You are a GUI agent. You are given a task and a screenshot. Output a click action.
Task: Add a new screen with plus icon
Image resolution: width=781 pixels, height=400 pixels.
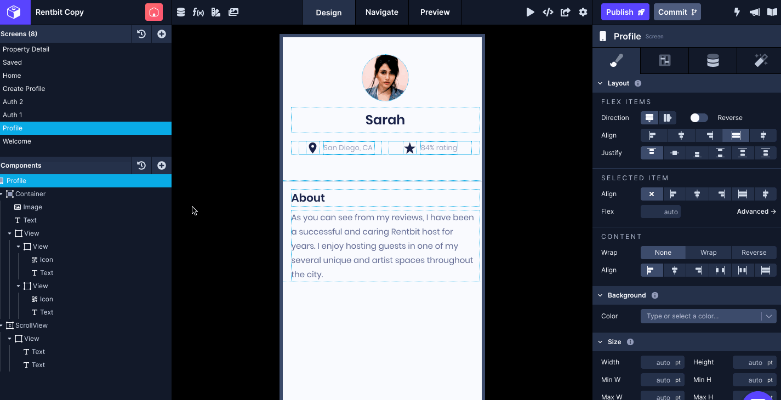click(x=162, y=34)
